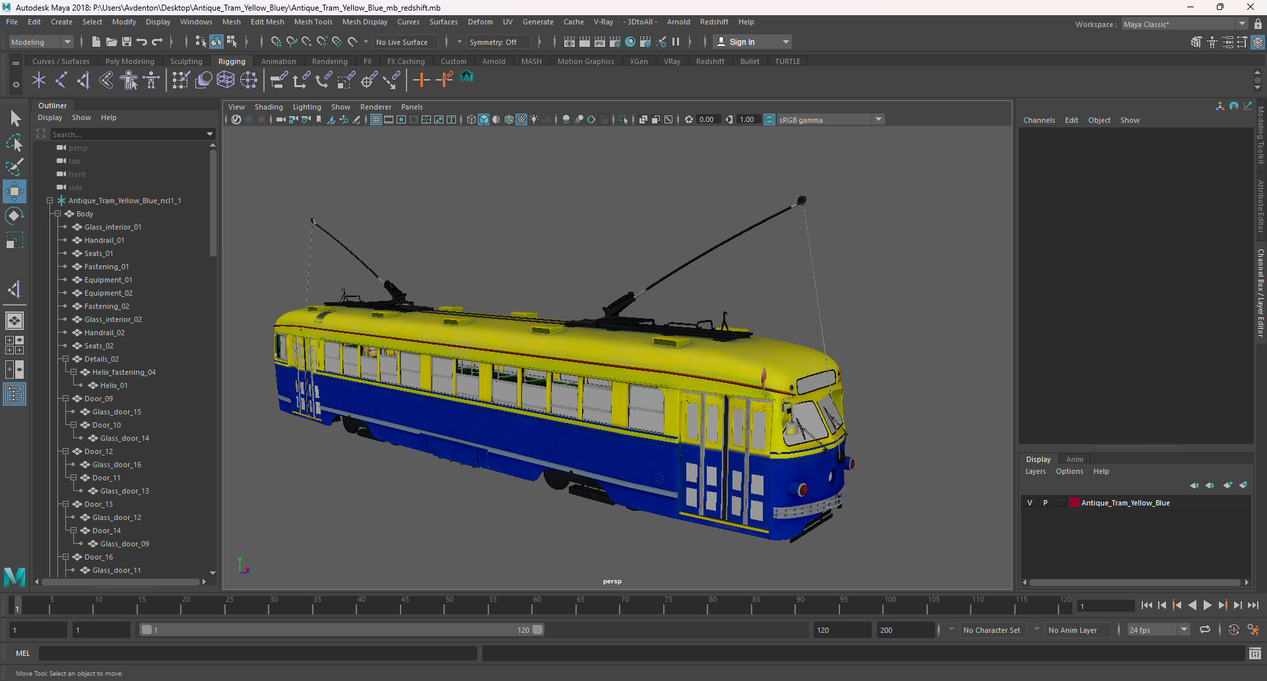Open the Sign In dropdown
Image resolution: width=1267 pixels, height=681 pixels.
tap(752, 42)
